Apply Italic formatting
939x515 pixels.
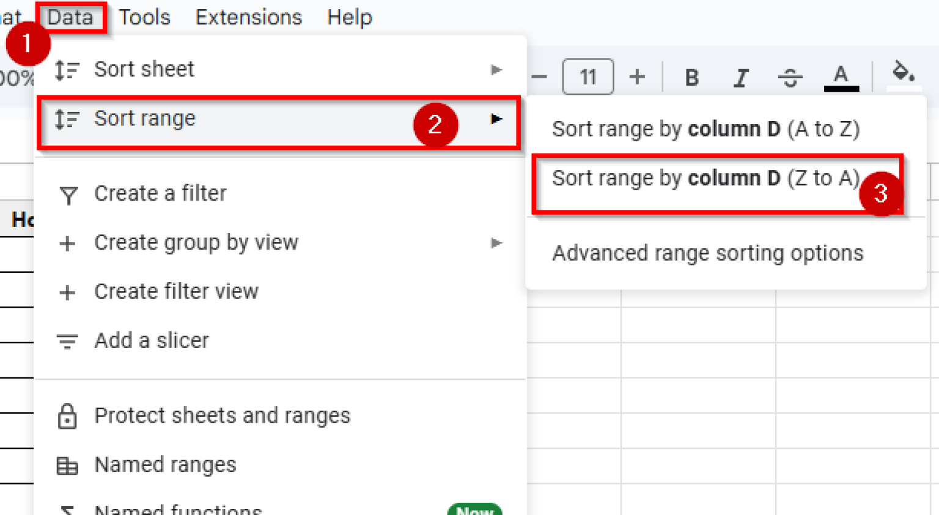741,77
